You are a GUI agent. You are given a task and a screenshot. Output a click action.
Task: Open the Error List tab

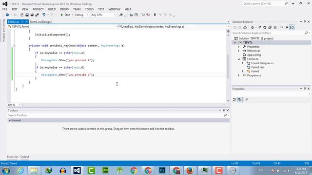click(12, 157)
